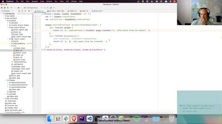Click the Stop icon in toolbar

(x=54, y=8)
